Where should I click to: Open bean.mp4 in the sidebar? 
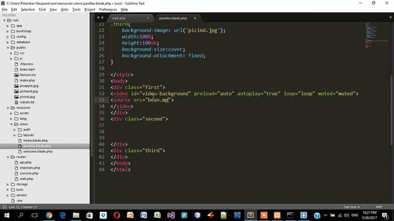click(x=27, y=69)
